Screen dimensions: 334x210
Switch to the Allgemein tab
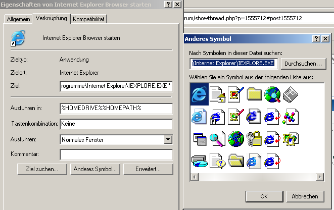pyautogui.click(x=18, y=19)
